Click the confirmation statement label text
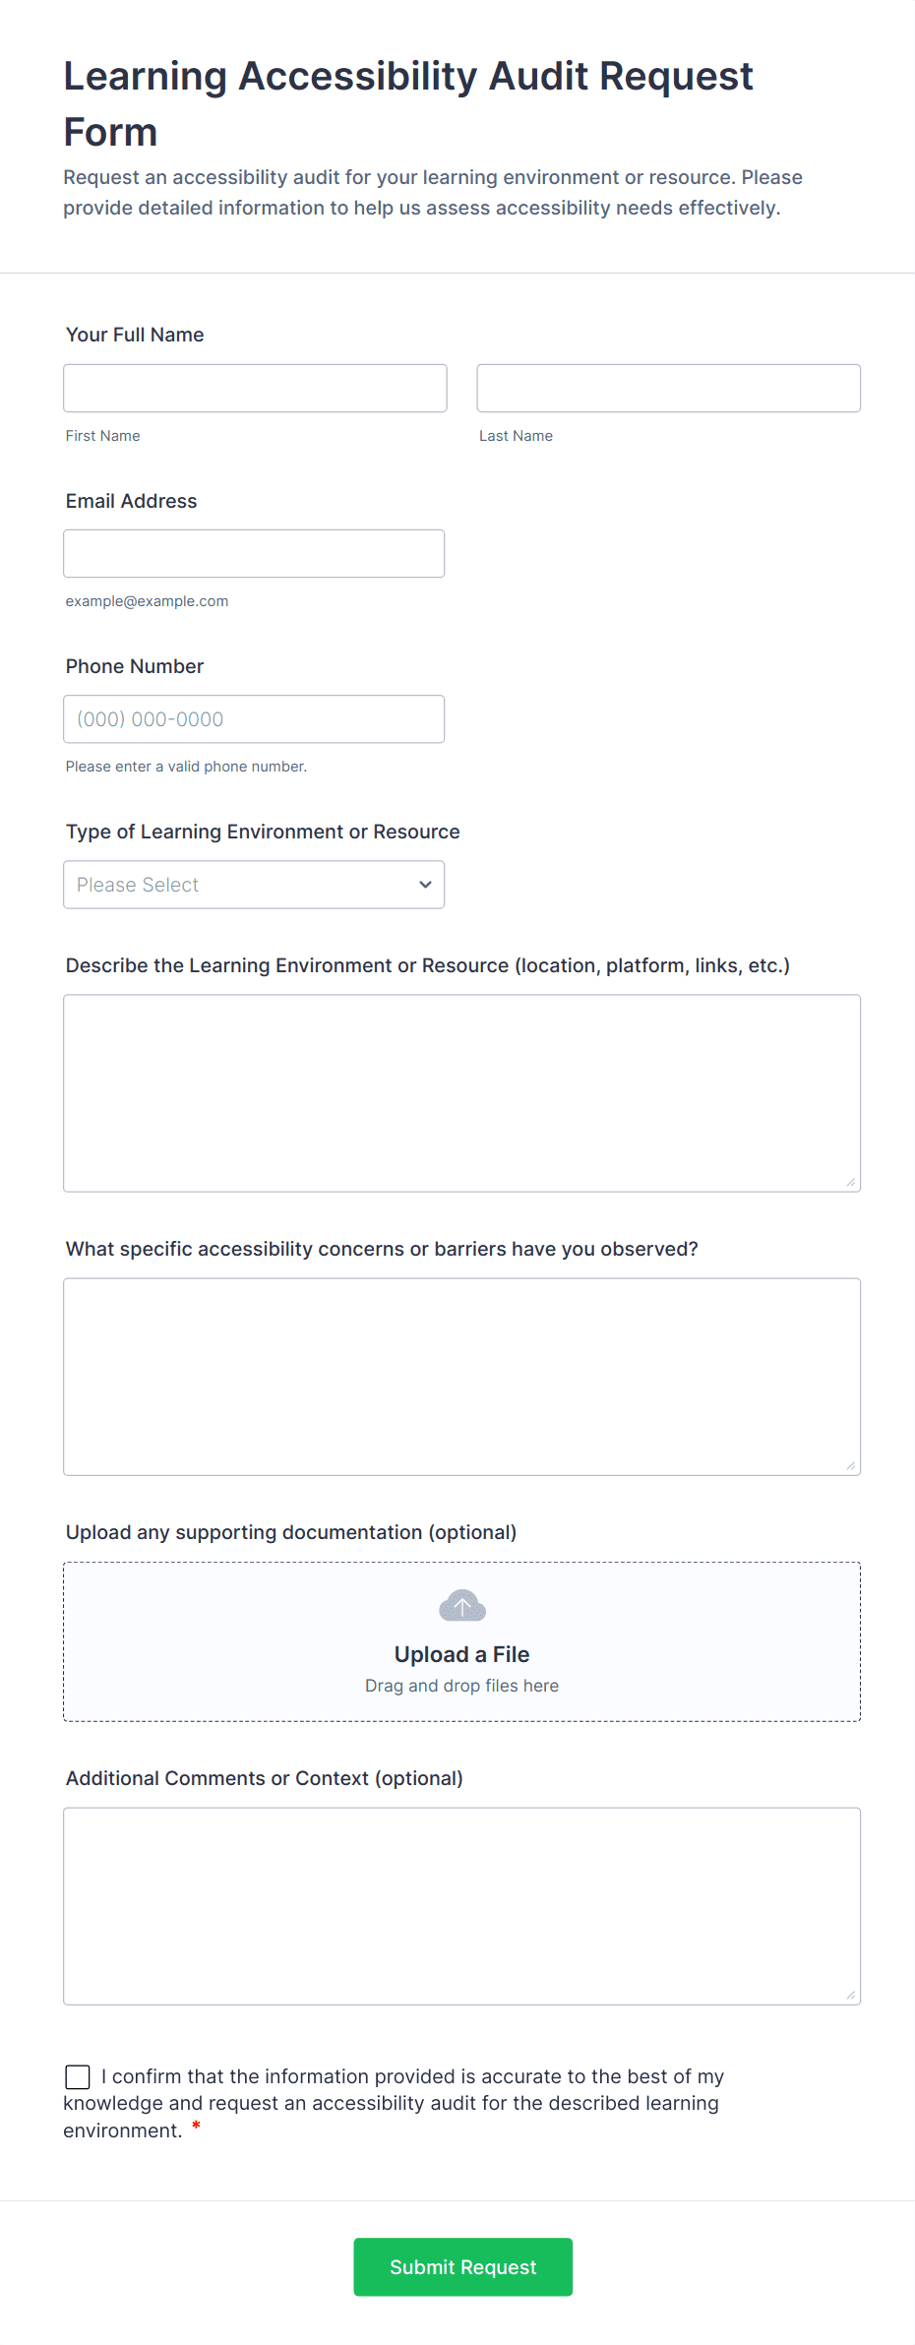 pyautogui.click(x=394, y=2104)
